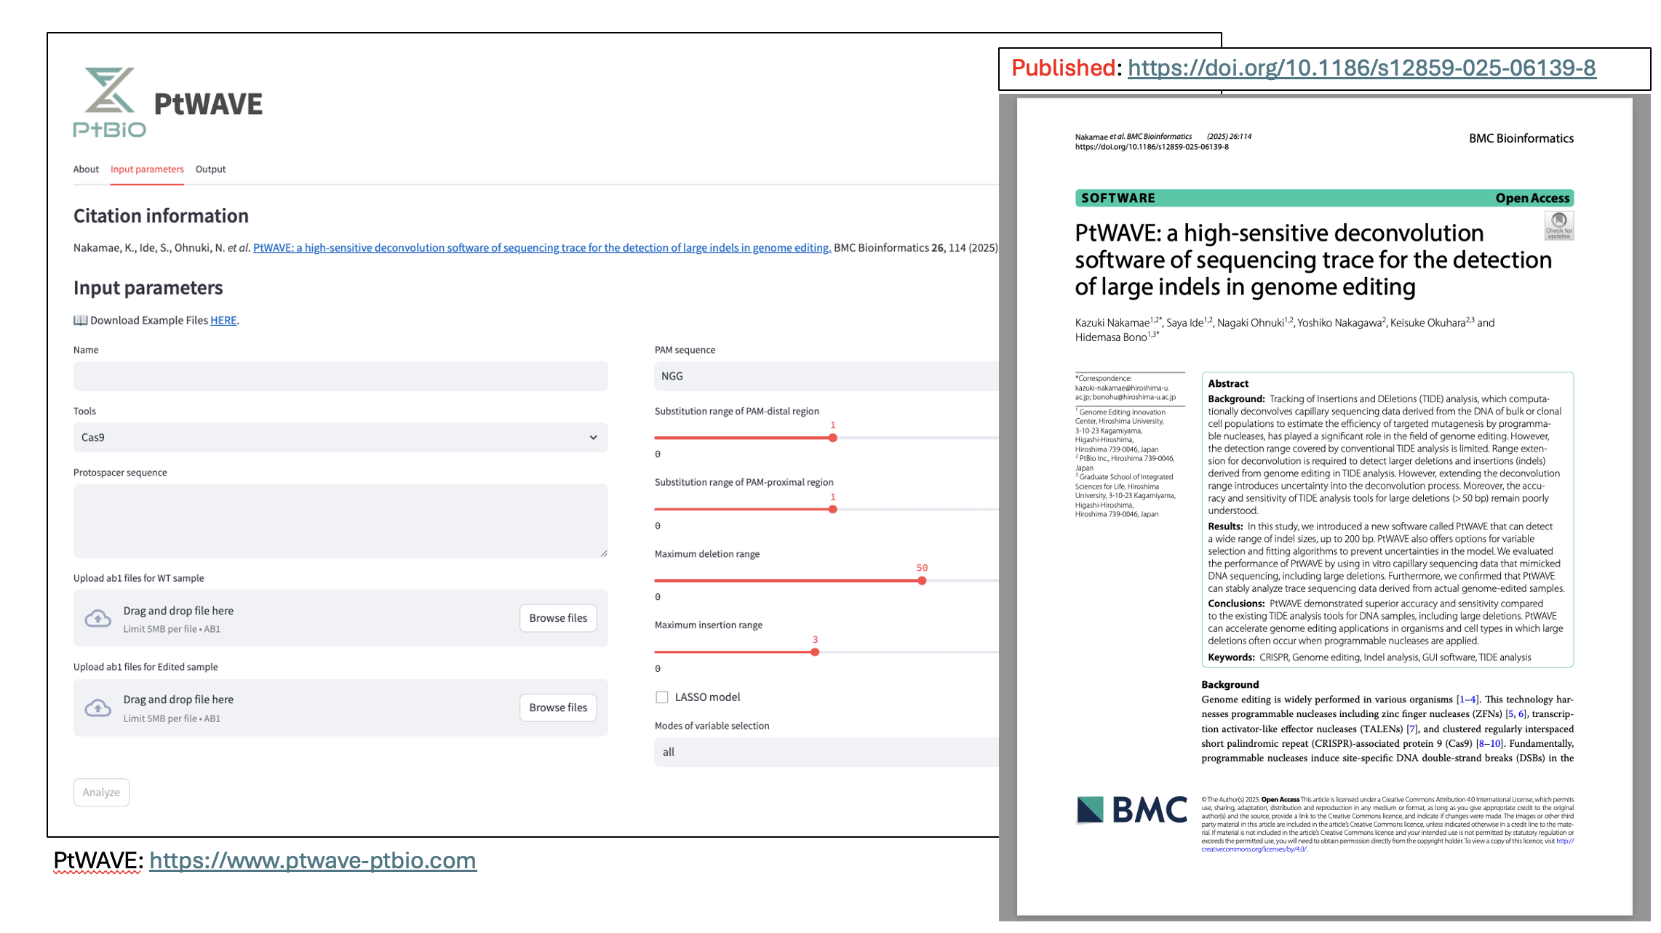Click the SOFTWARE banner on the paper
The height and width of the screenshot is (933, 1661).
pos(1324,198)
